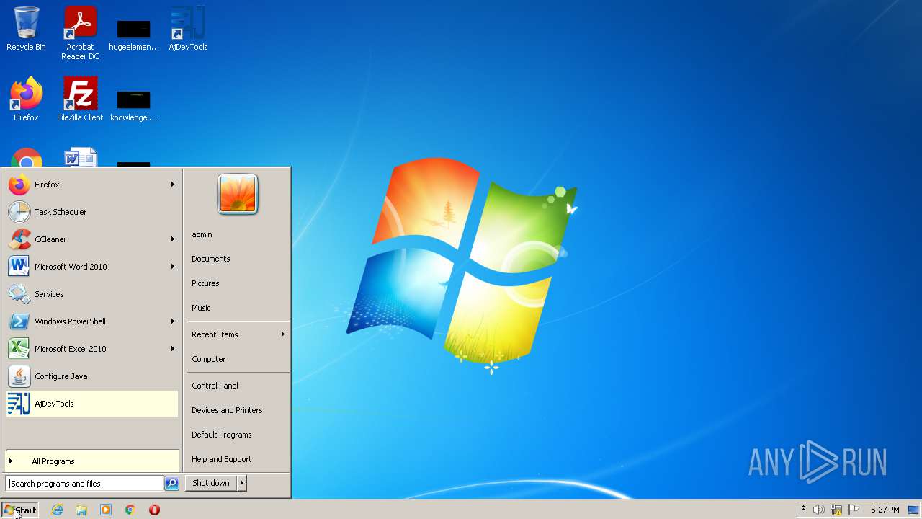This screenshot has height=519, width=922.
Task: Expand Windows PowerShell submenu arrow
Action: tap(173, 321)
